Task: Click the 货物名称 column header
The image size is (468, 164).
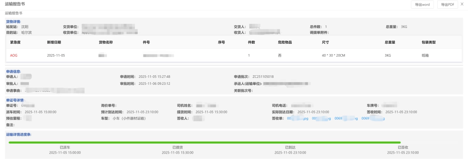Action: click(106, 42)
